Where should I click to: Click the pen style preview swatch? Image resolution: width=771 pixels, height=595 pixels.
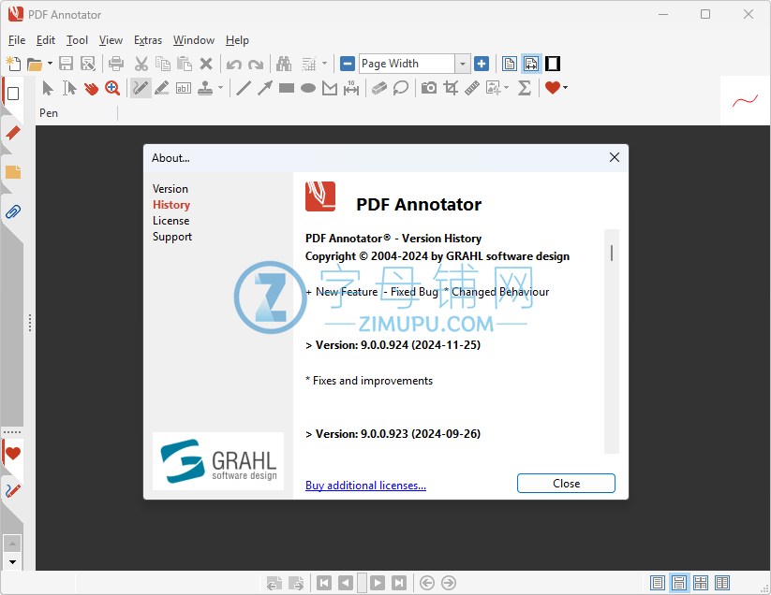[746, 101]
